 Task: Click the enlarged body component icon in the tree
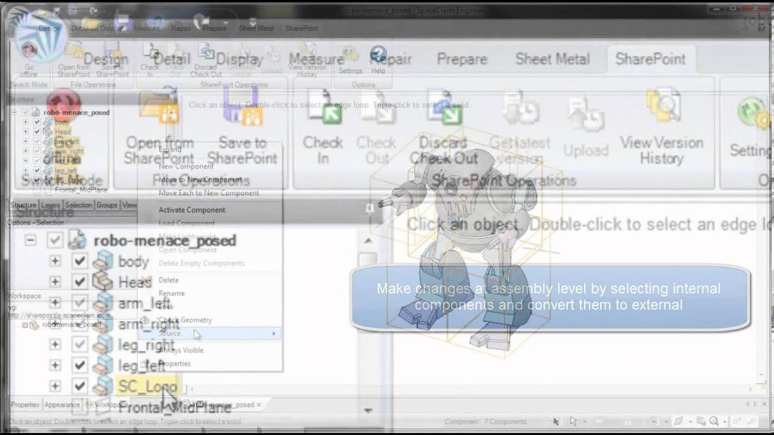point(102,262)
